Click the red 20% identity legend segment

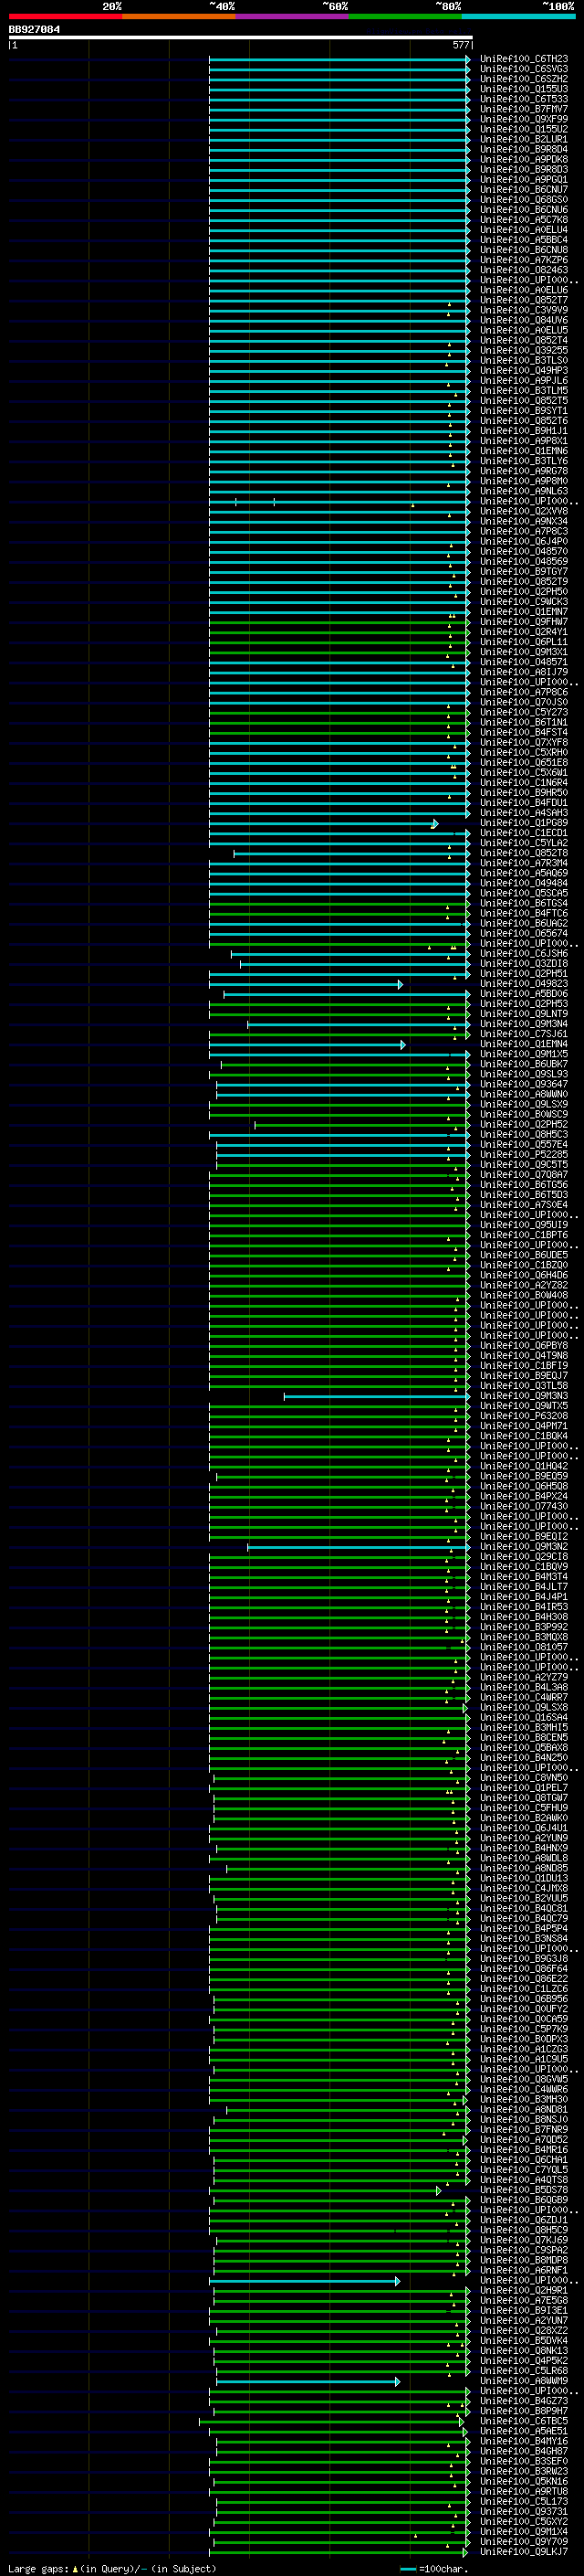click(x=65, y=16)
